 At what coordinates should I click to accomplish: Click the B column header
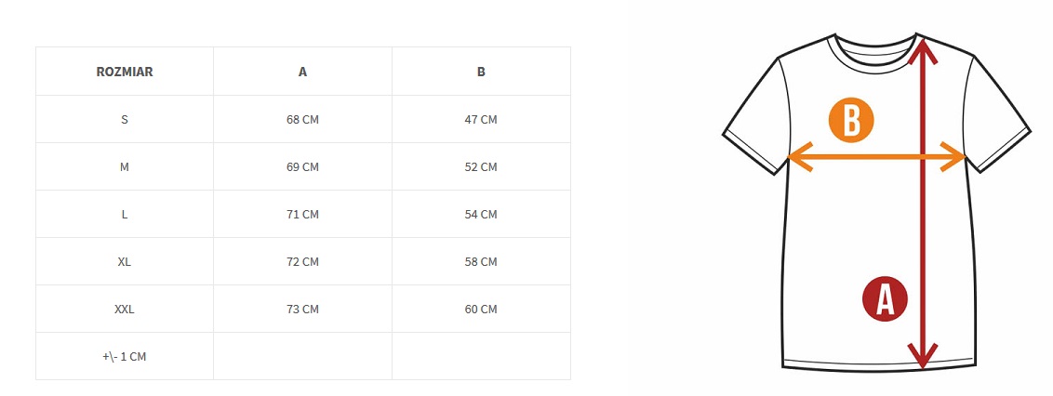[481, 72]
